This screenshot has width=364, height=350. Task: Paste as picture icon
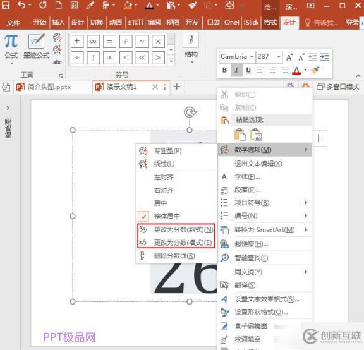[x=256, y=135]
